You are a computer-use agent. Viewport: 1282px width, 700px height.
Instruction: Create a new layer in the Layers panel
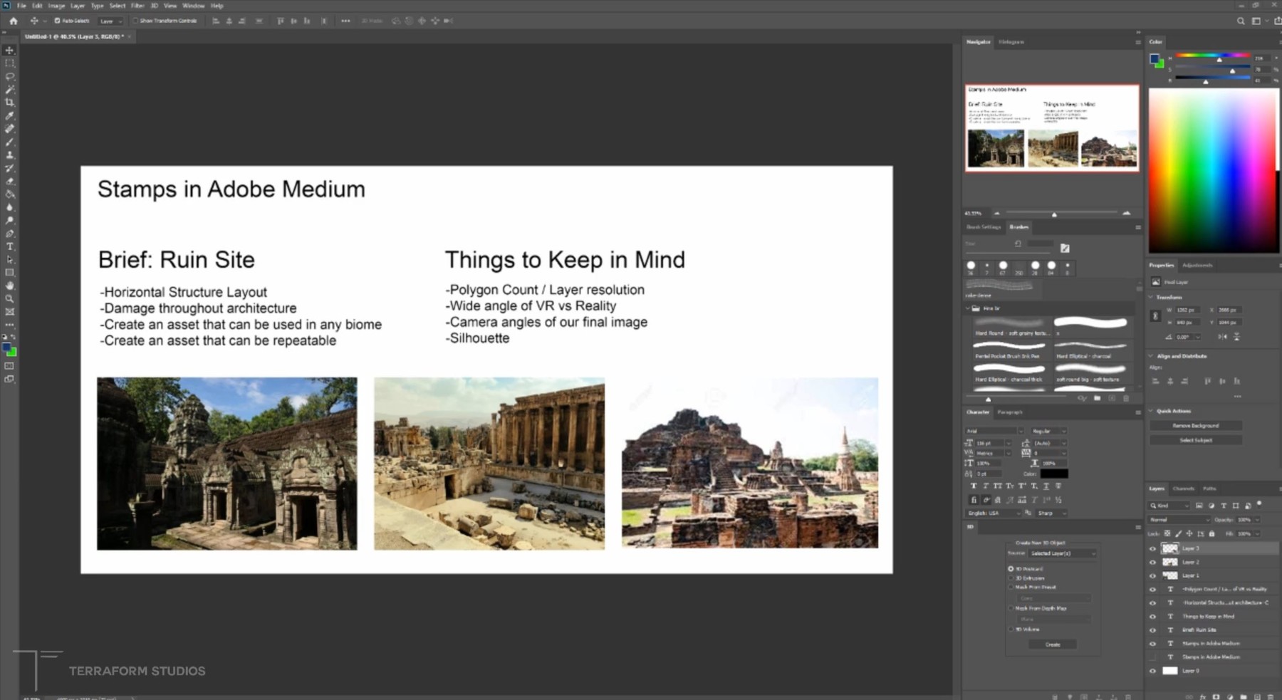pyautogui.click(x=1257, y=696)
